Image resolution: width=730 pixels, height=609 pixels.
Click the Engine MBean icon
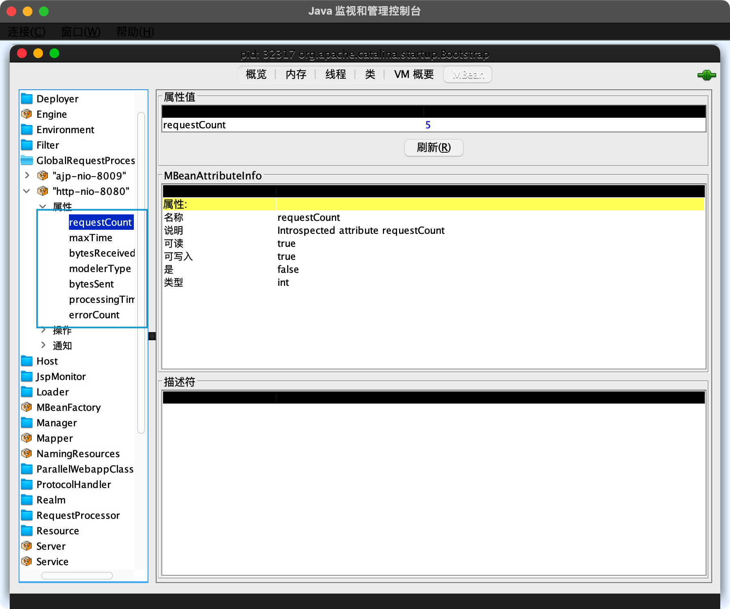click(27, 114)
